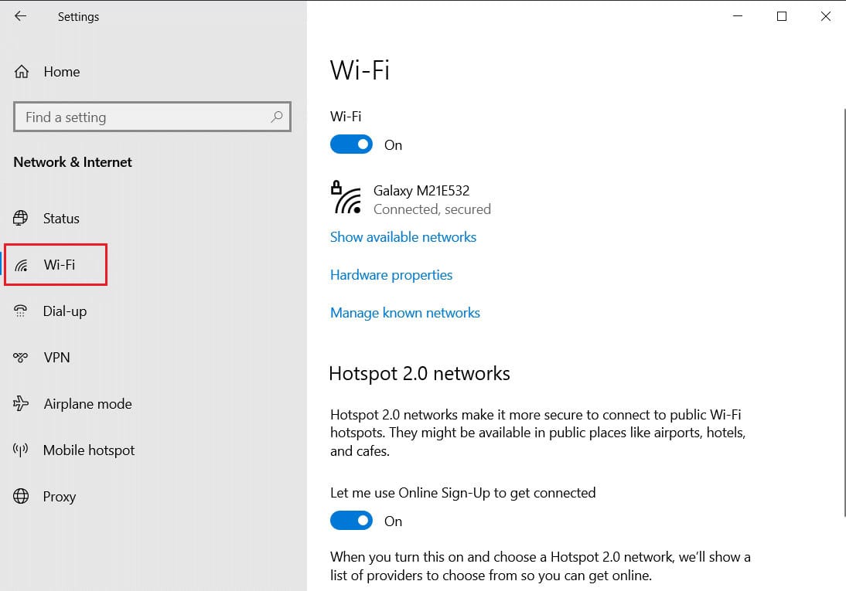Screen dimensions: 846x591
Task: Open Network & Internet section header
Action: point(71,162)
